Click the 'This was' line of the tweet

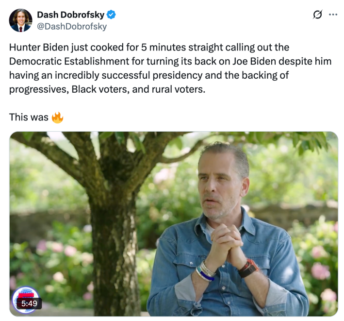[29, 117]
